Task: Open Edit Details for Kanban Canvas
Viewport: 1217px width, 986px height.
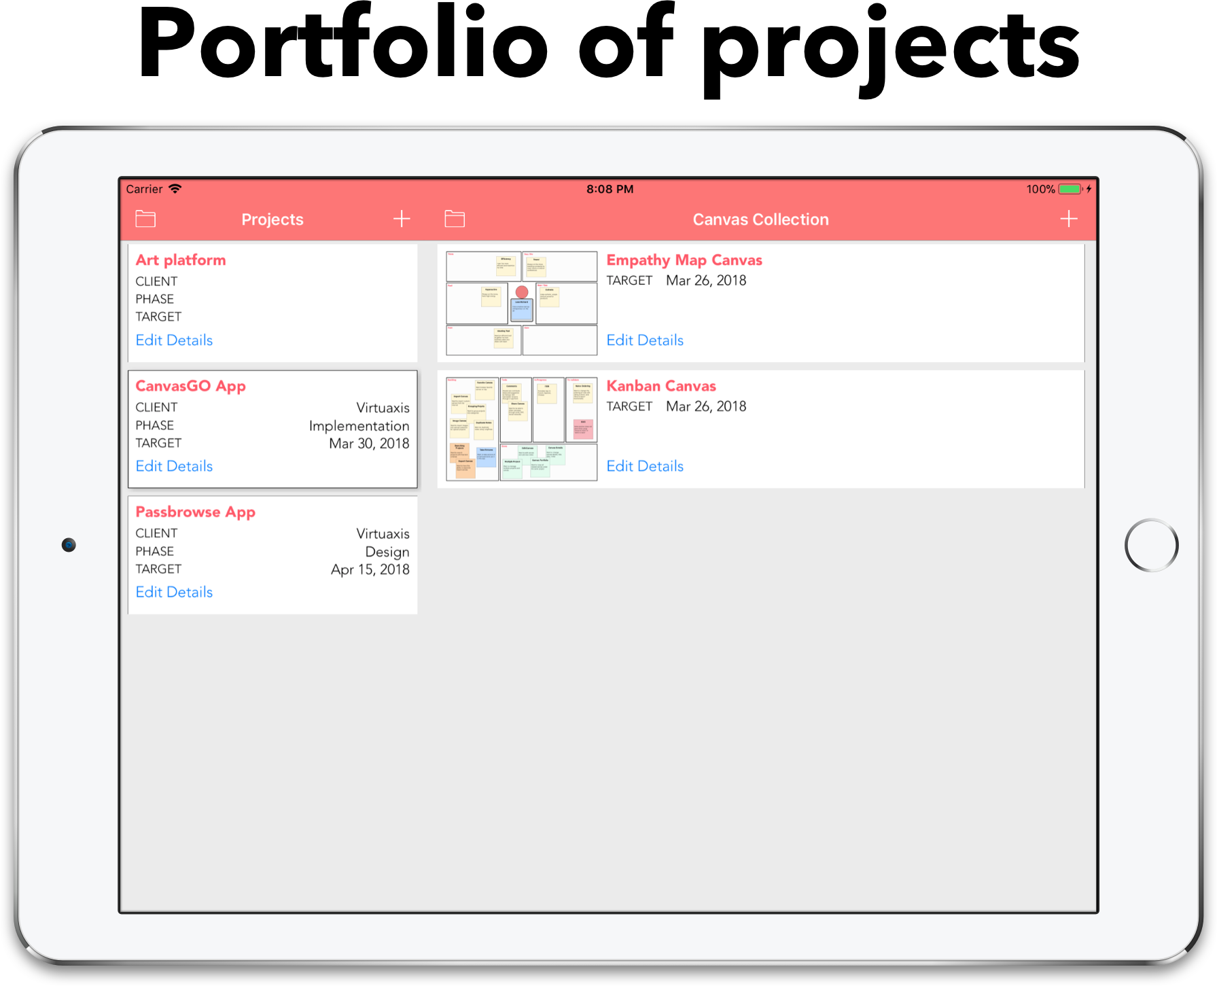Action: (x=644, y=466)
